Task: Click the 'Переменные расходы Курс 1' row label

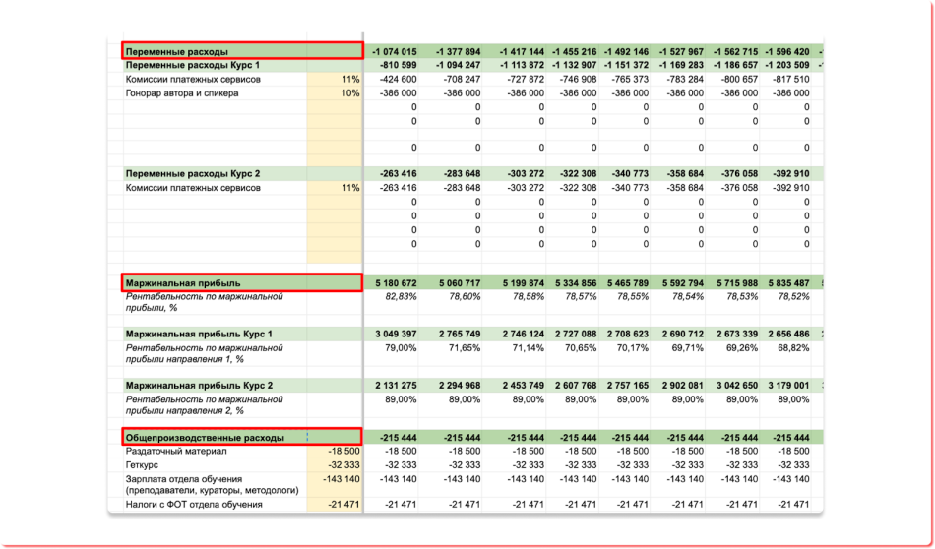Action: [x=190, y=65]
